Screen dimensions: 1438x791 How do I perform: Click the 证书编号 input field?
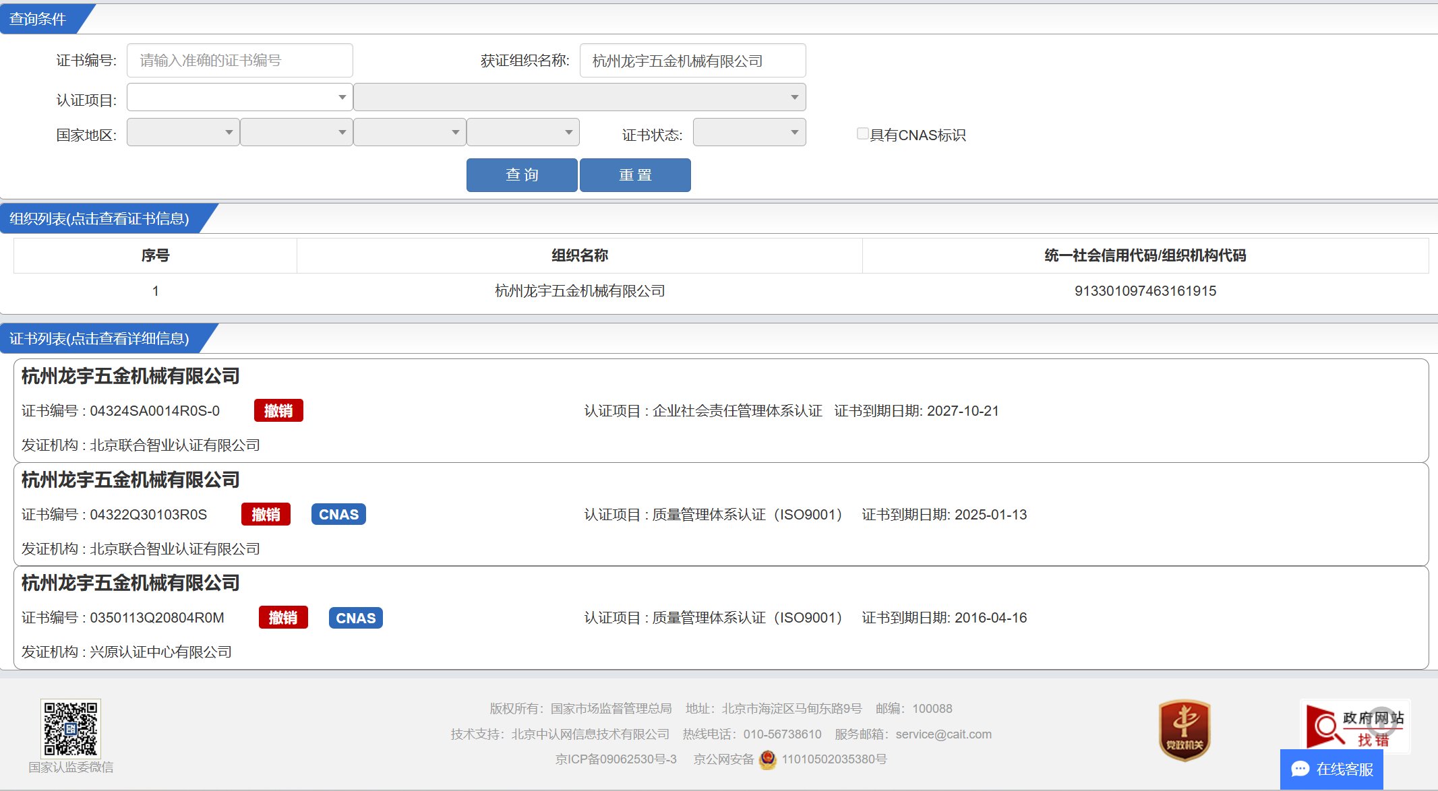click(239, 61)
